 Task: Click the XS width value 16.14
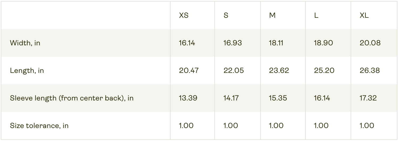(x=187, y=43)
